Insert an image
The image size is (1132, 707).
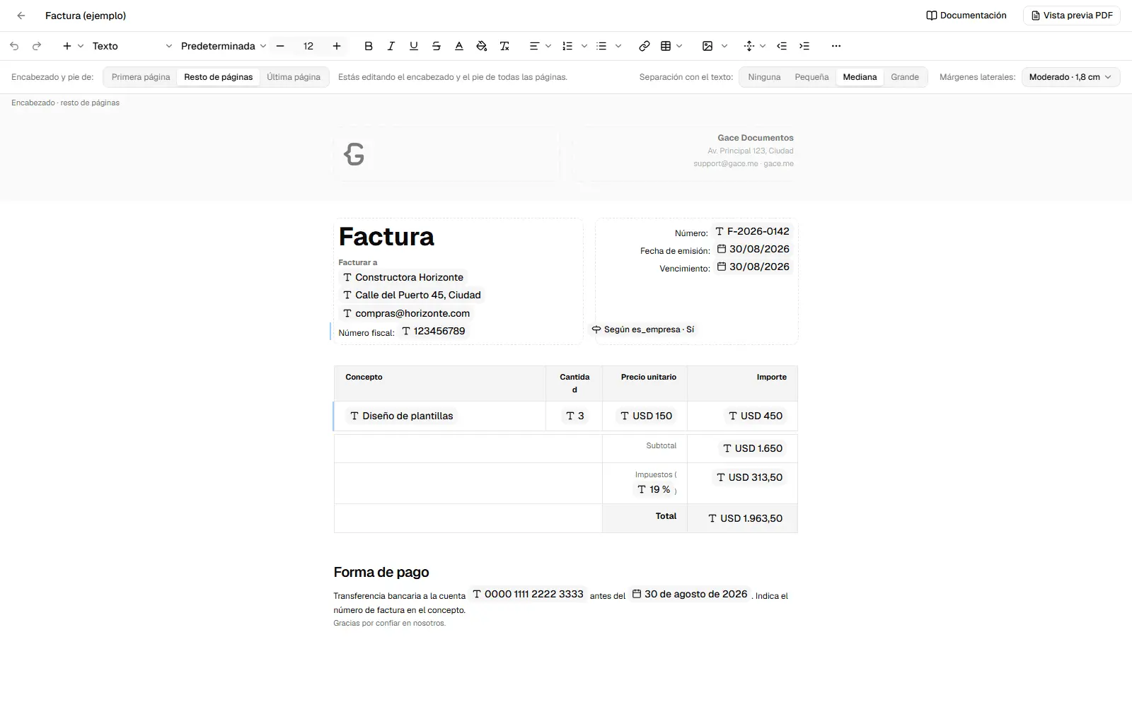707,46
